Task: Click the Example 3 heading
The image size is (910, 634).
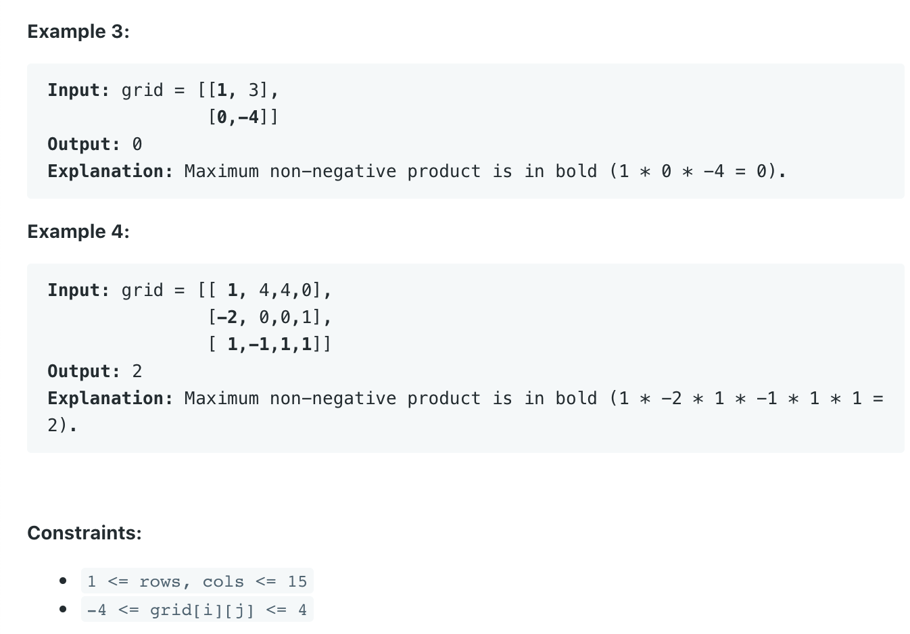Action: pyautogui.click(x=78, y=32)
